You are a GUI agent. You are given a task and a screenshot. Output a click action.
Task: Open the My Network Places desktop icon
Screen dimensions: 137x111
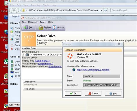click(6, 32)
